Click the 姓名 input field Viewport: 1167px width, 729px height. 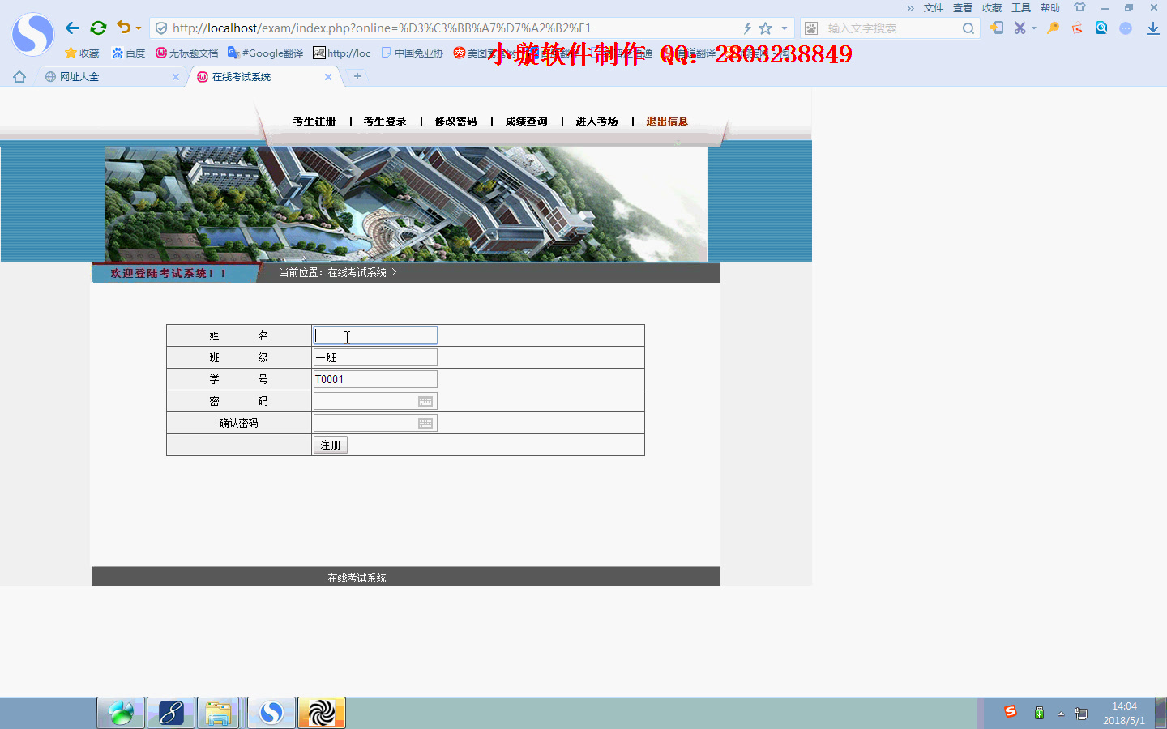coord(375,335)
